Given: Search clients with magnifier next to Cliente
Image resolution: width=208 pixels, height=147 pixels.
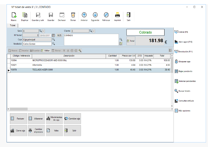Looking at the screenshot, I should coord(91,31).
